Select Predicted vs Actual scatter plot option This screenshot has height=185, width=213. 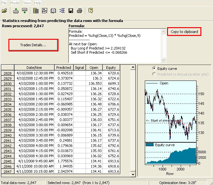click(154, 74)
